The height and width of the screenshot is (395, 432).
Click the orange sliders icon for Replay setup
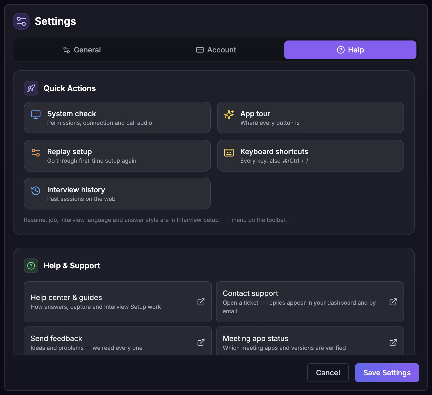click(36, 153)
